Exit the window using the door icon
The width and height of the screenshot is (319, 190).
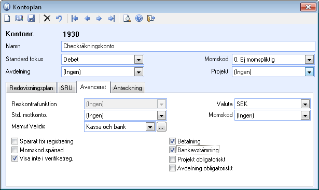click(x=151, y=19)
